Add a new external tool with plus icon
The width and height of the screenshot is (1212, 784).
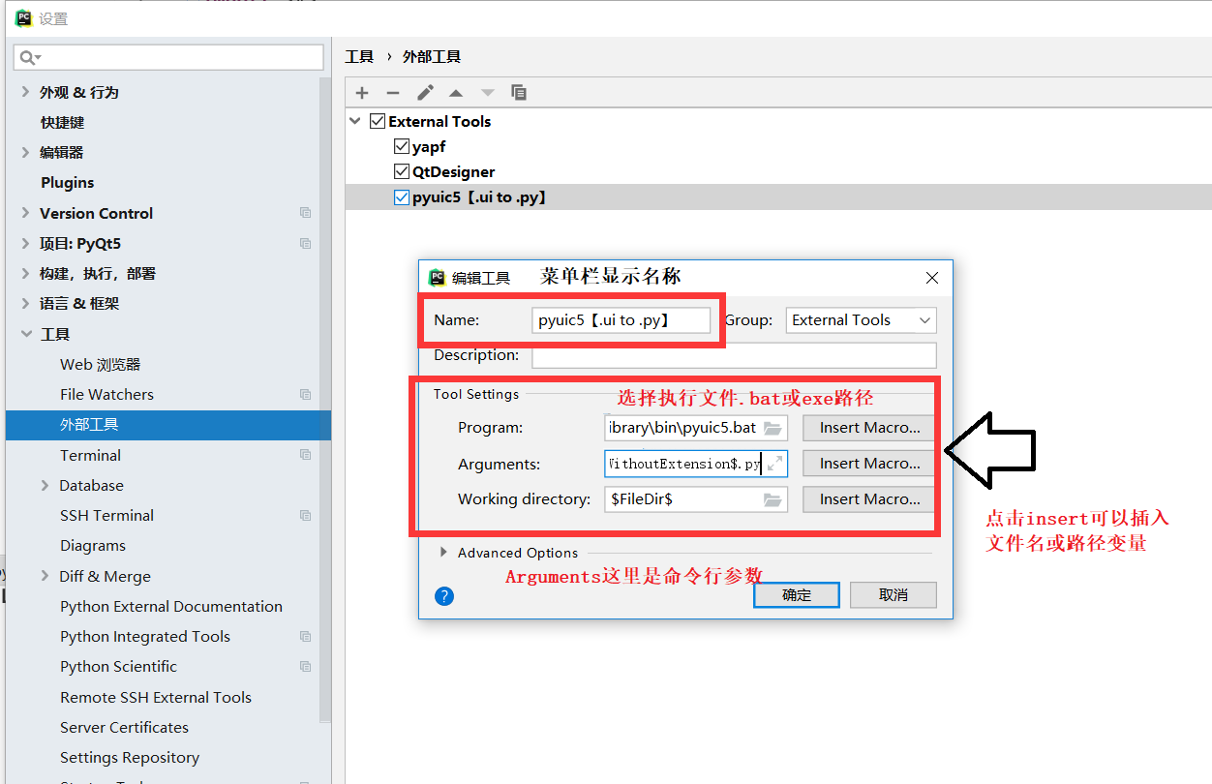click(362, 93)
